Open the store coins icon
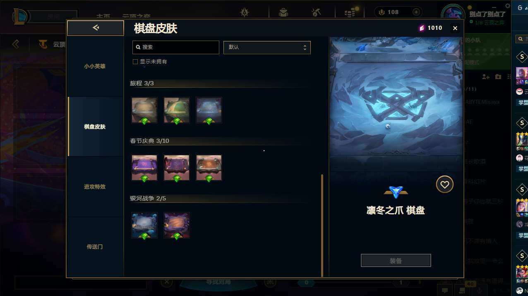Viewport: 528px width, 296px height. tap(350, 12)
